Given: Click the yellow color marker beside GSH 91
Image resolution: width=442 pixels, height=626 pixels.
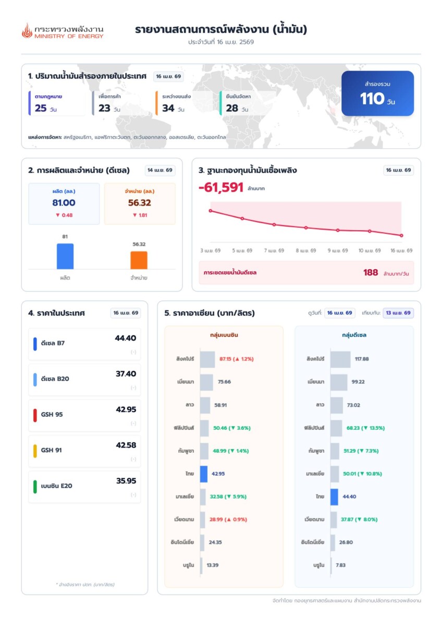Looking at the screenshot, I should [x=35, y=450].
